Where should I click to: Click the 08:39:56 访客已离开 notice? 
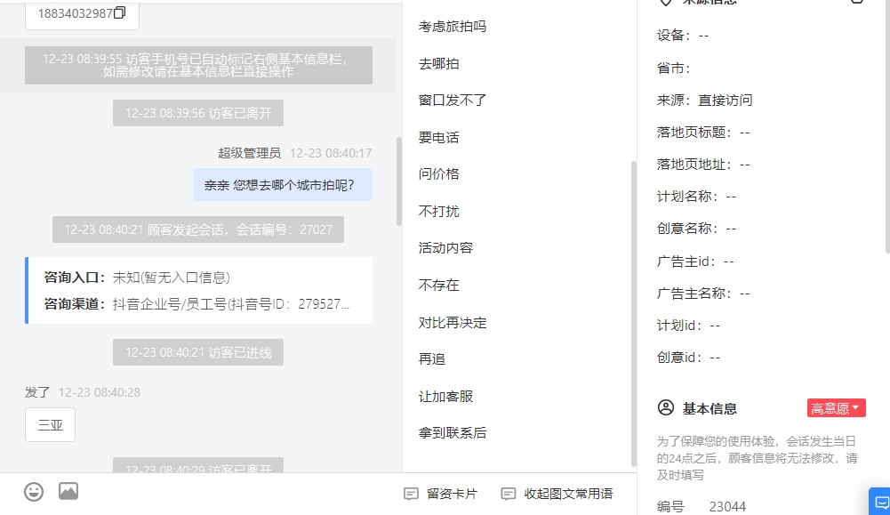pos(198,113)
